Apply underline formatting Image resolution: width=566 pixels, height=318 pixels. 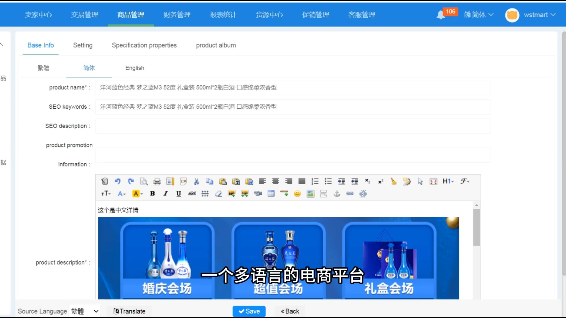pos(179,193)
